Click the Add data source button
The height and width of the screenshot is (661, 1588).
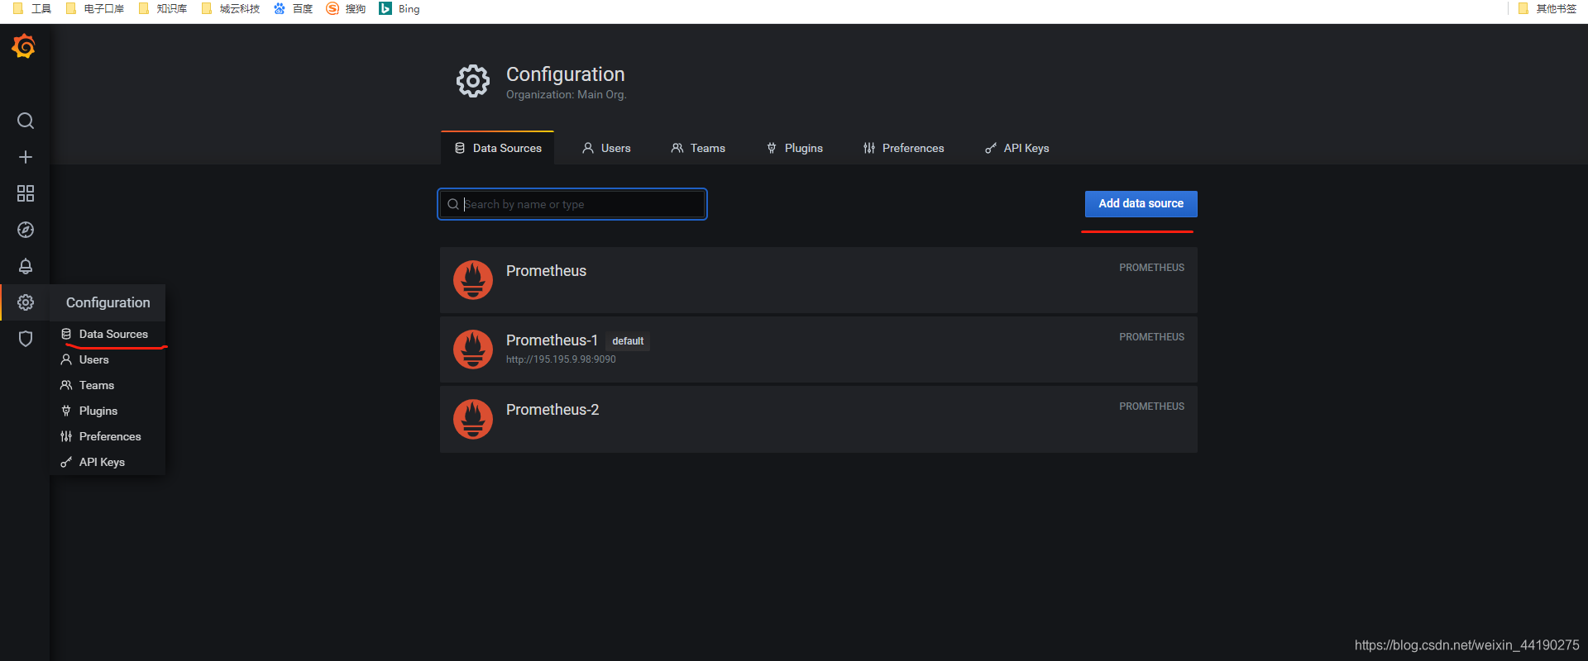point(1141,203)
